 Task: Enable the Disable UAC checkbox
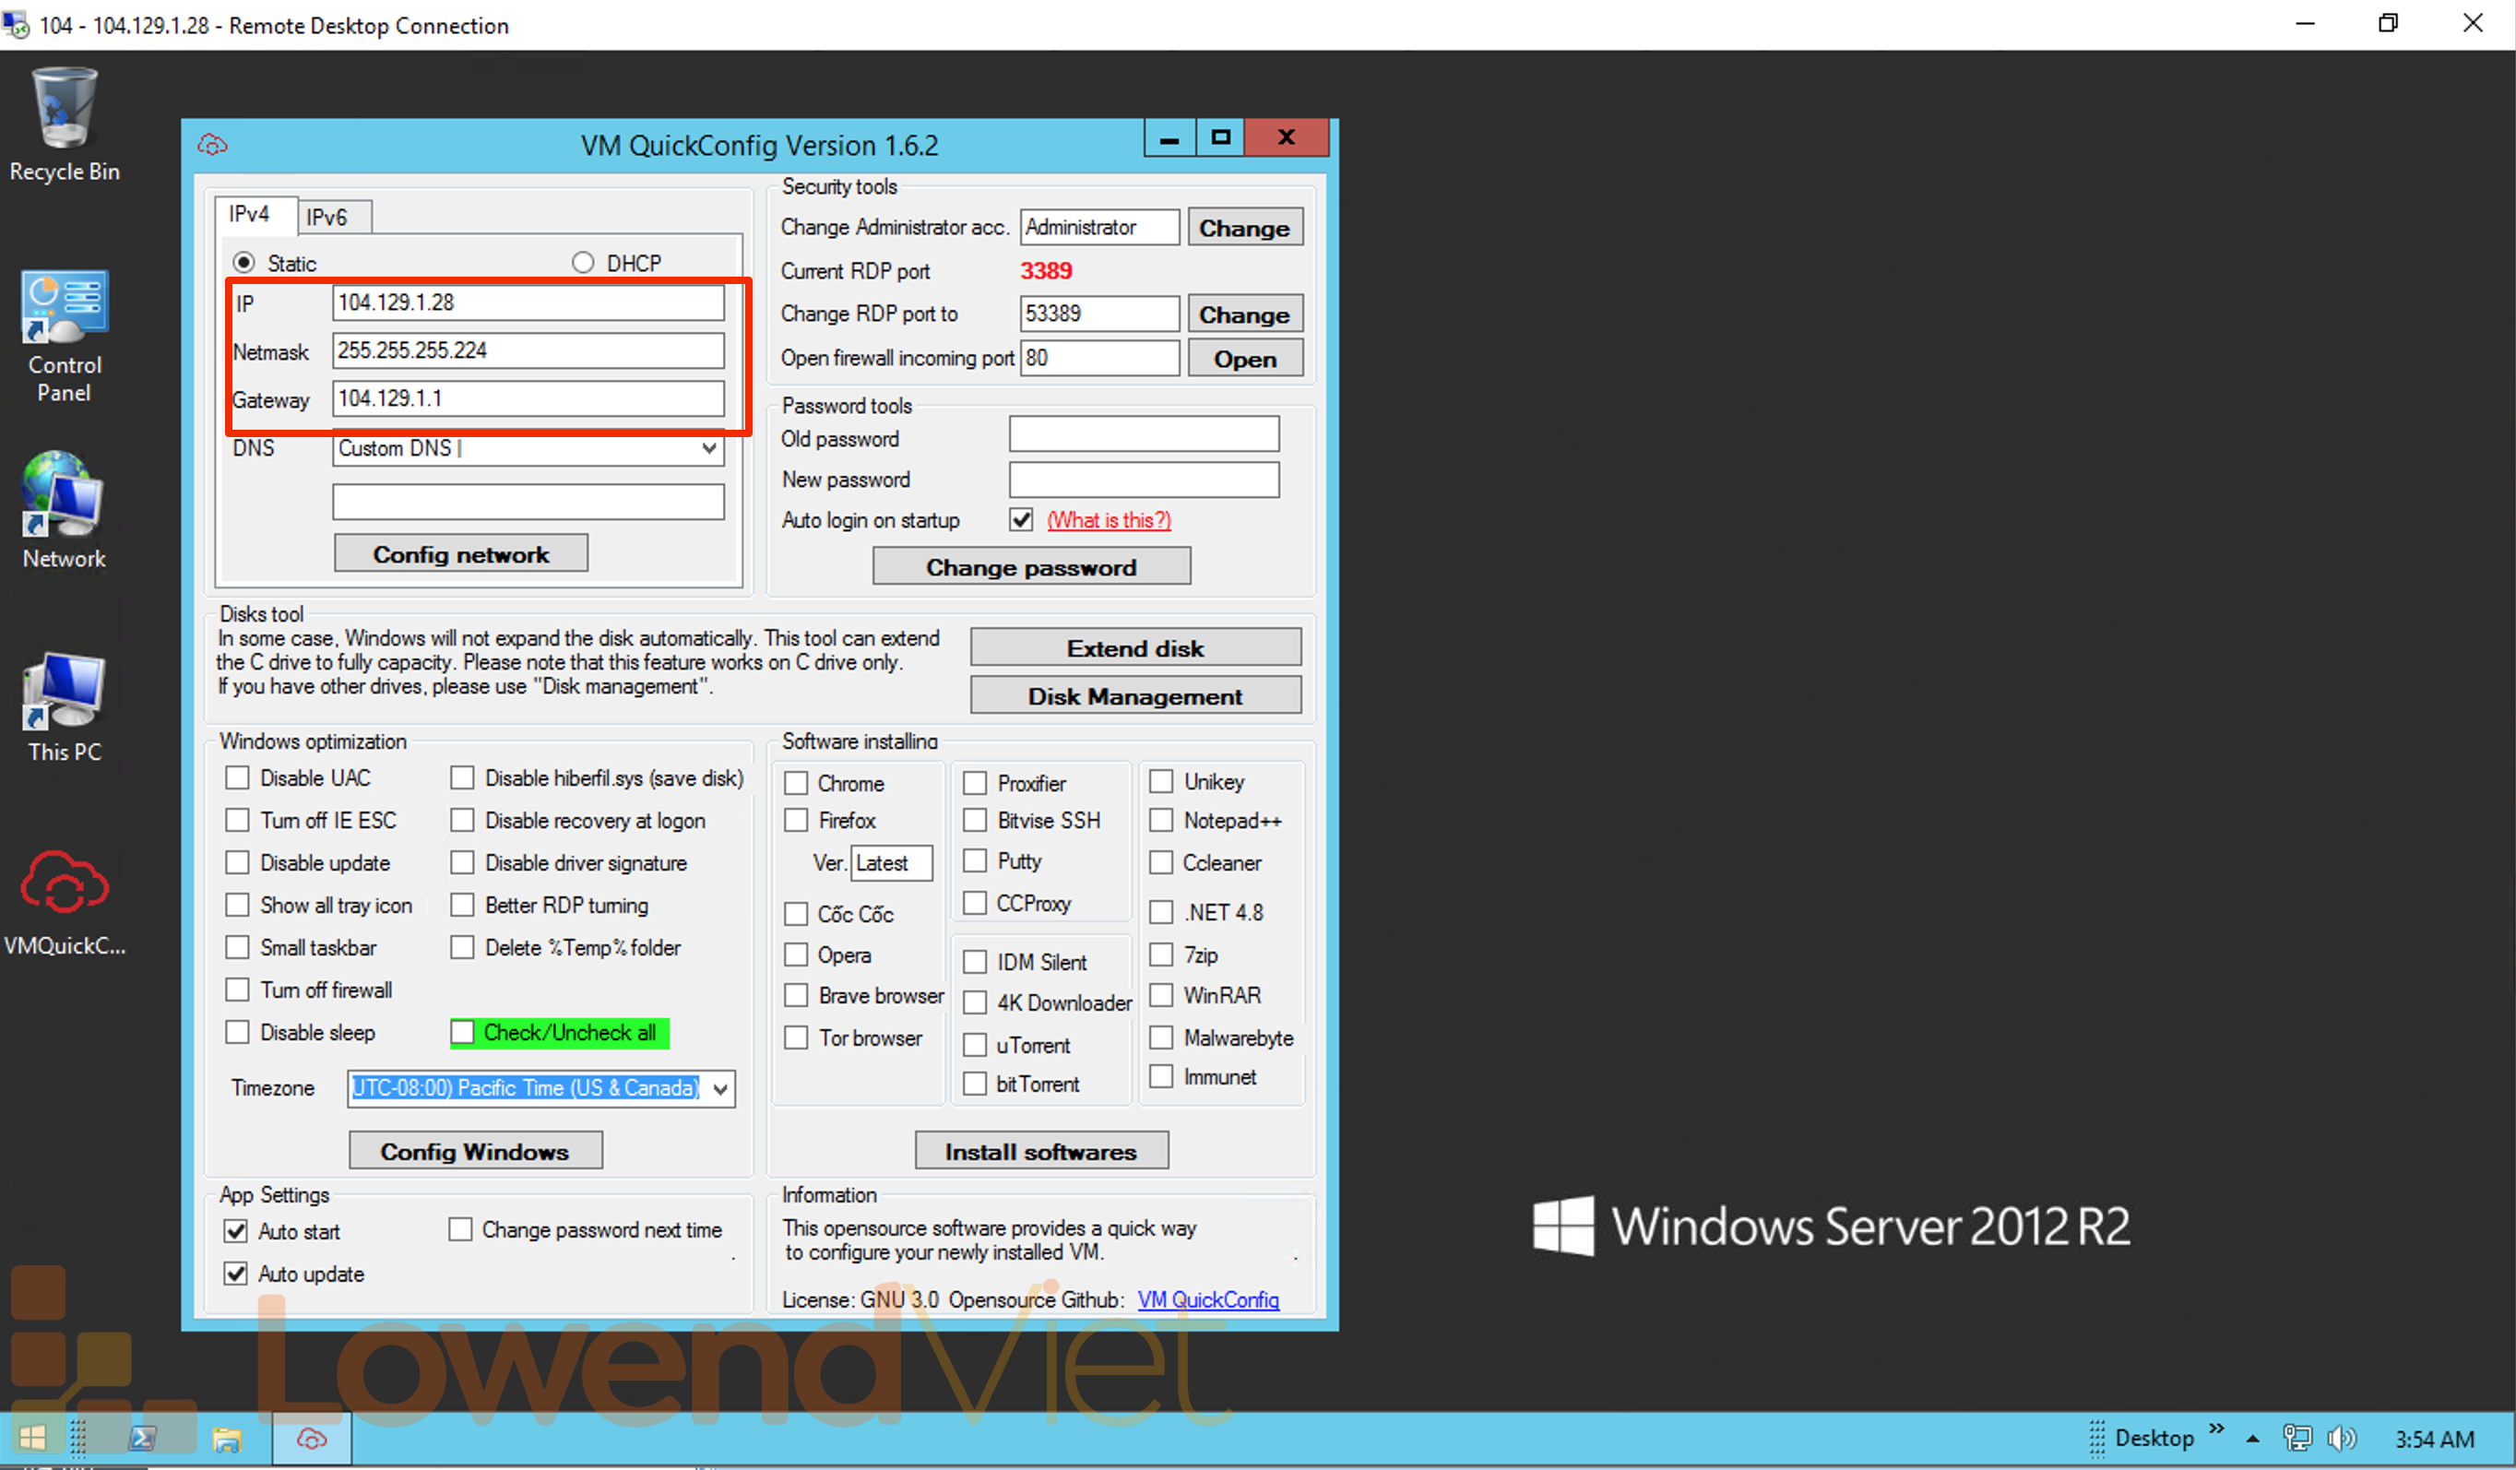coord(238,778)
